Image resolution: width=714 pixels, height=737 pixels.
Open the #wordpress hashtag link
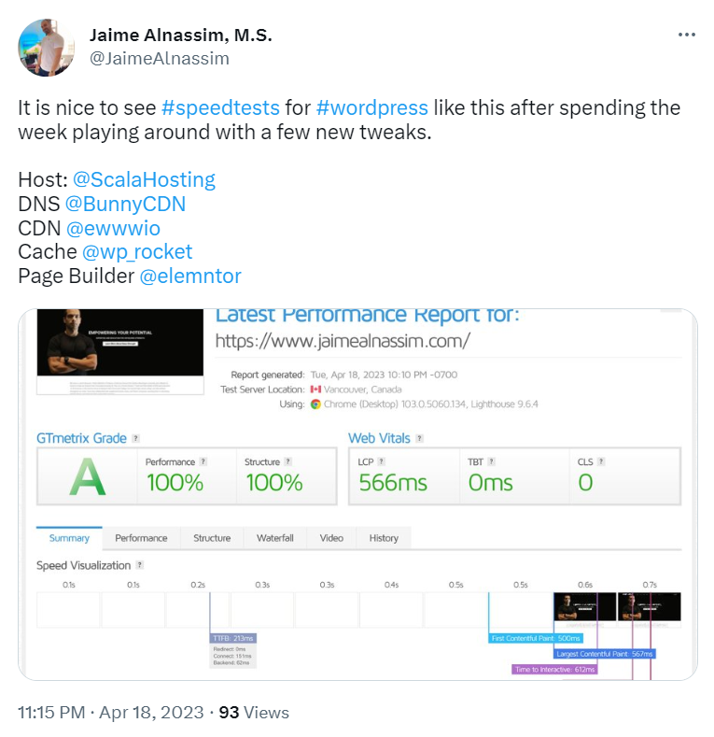click(x=372, y=107)
